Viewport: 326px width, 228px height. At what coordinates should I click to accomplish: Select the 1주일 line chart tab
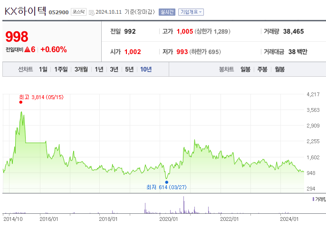[61, 69]
